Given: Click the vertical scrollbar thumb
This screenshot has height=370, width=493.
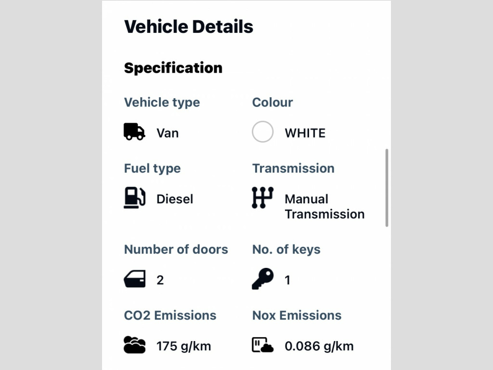Looking at the screenshot, I should 387,188.
